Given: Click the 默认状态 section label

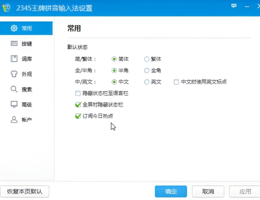Looking at the screenshot, I should [77, 47].
